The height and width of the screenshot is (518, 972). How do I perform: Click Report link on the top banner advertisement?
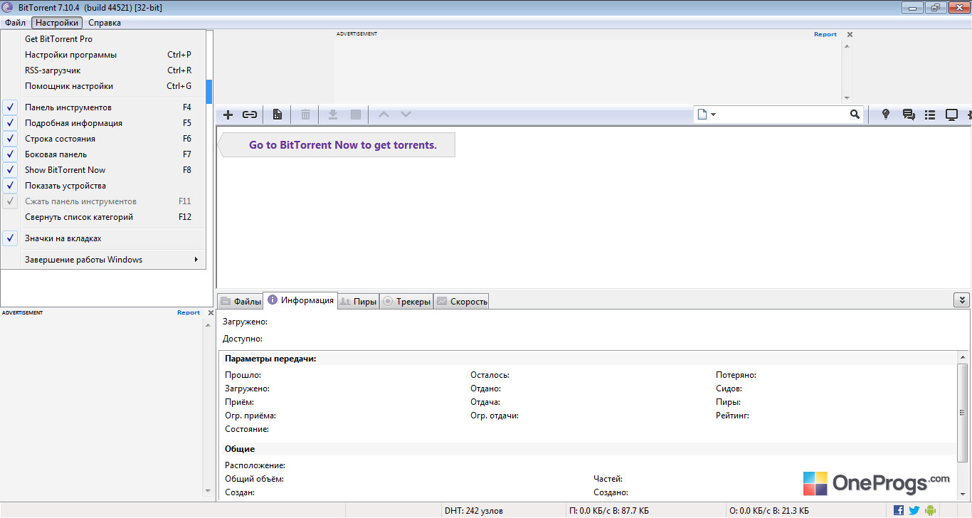tap(825, 34)
